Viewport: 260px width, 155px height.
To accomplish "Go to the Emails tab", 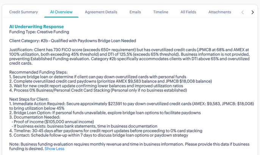I will [135, 12].
